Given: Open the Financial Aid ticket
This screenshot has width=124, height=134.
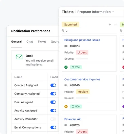Looking at the screenshot, I should [x=73, y=119].
